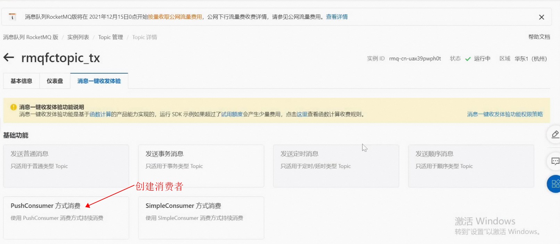
Task: Click the 基础功能 section heading
Action: coord(16,135)
